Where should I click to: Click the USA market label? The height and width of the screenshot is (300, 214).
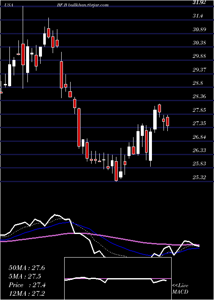[x=9, y=5]
